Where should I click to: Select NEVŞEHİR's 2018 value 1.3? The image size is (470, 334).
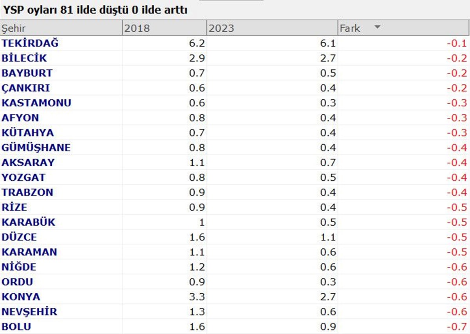pos(197,311)
